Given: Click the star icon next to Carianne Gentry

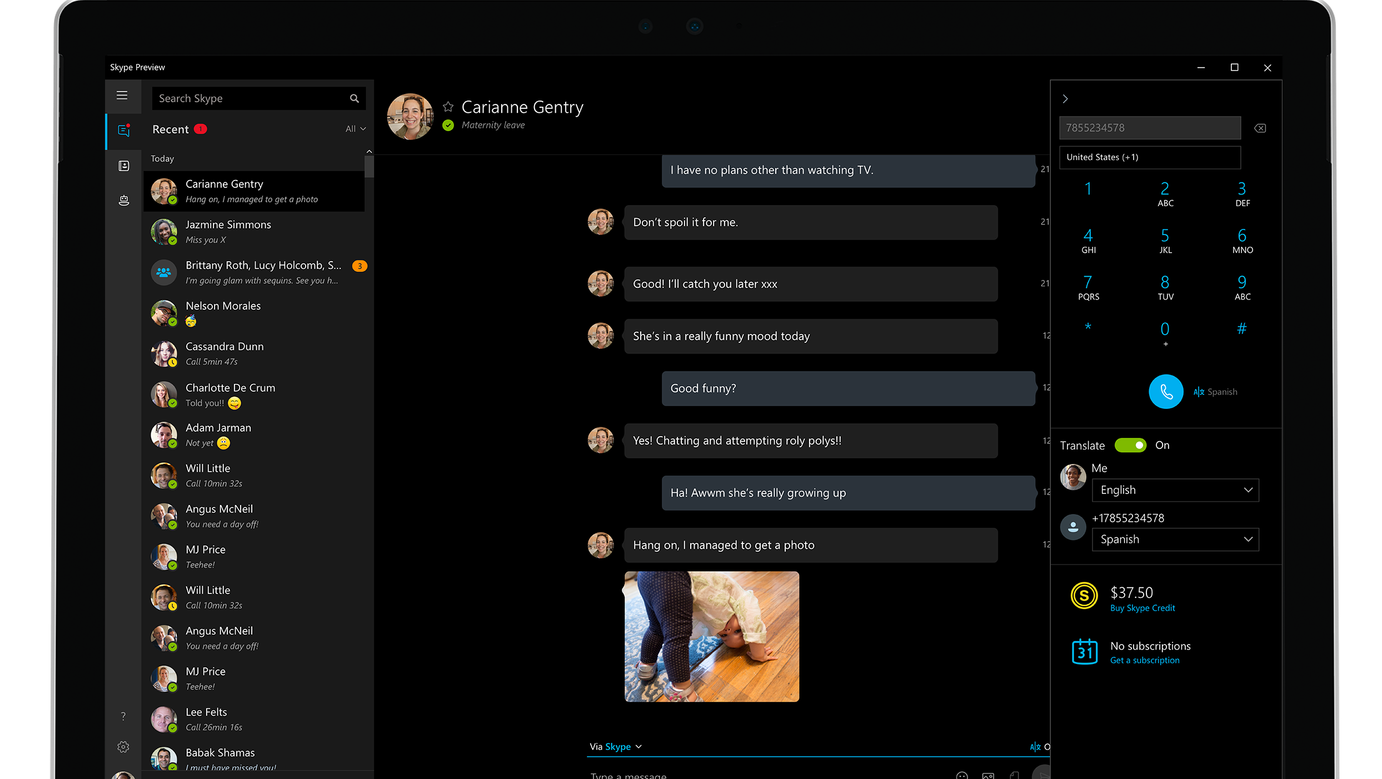Looking at the screenshot, I should 448,106.
